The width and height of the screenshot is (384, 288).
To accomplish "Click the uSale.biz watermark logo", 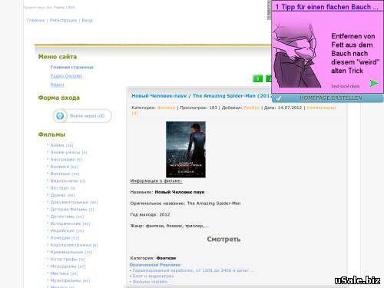I will click(357, 280).
